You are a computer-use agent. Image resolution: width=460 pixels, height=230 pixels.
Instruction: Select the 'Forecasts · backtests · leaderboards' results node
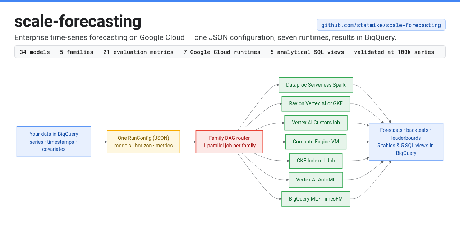[406, 142]
